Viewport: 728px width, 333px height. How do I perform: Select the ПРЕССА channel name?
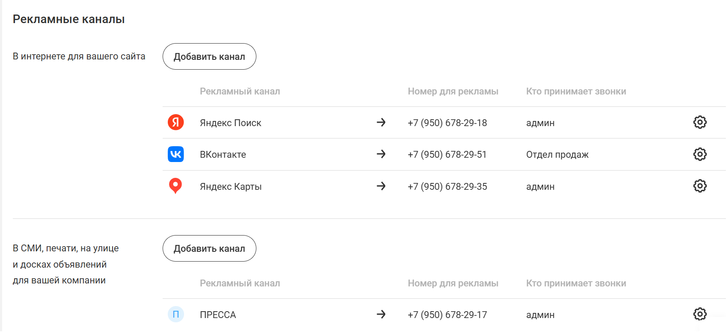click(218, 315)
